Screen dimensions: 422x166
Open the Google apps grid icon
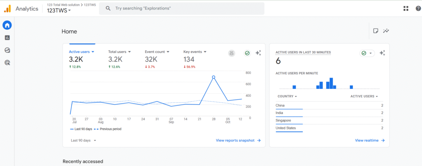[x=406, y=8]
